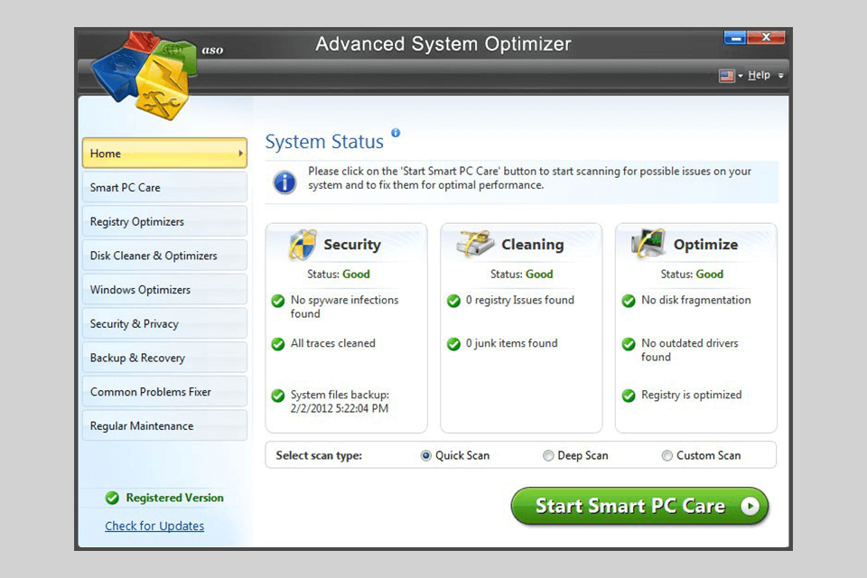
Task: Click the Check for Updates link
Action: click(x=154, y=526)
